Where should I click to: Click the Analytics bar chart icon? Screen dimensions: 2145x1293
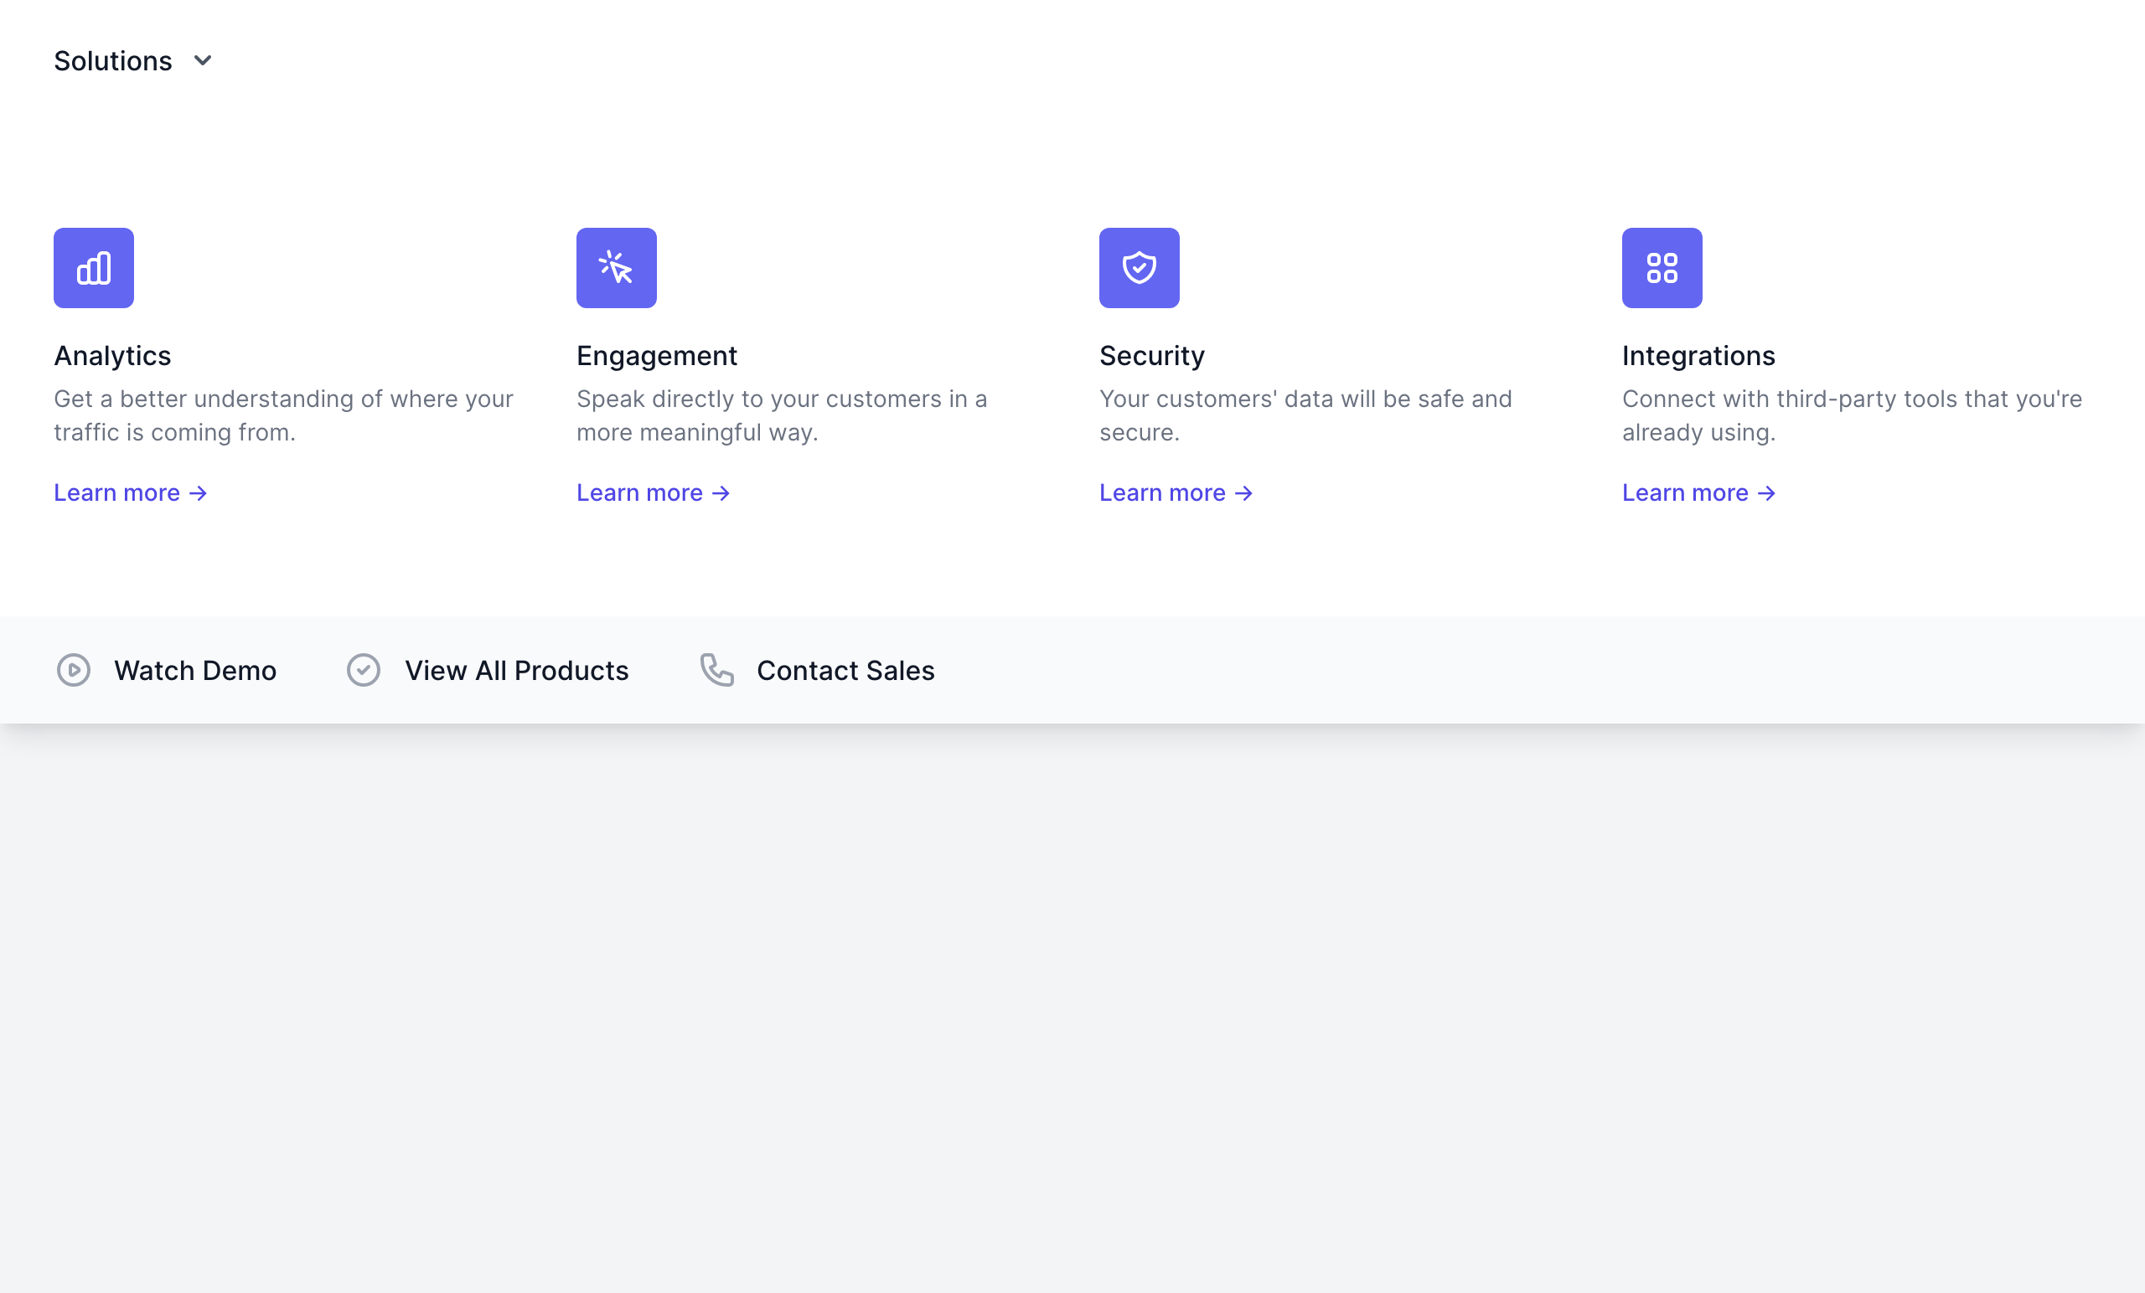click(93, 268)
